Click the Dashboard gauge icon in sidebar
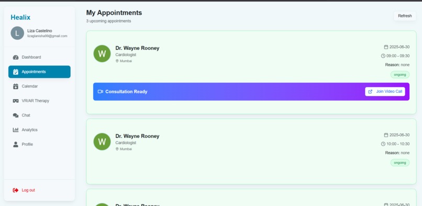 click(x=16, y=57)
